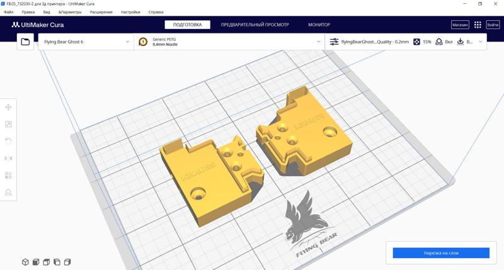Open the Справка menu
The image size is (504, 270).
pos(156,12)
